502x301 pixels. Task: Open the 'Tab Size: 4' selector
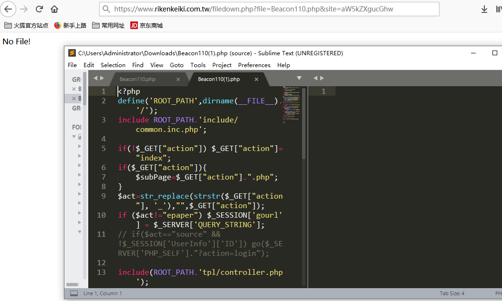[x=452, y=293]
